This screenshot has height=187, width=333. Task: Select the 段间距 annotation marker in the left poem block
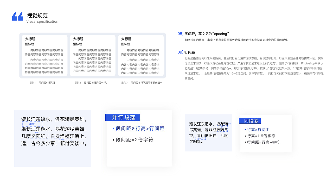pyautogui.click(x=32, y=124)
